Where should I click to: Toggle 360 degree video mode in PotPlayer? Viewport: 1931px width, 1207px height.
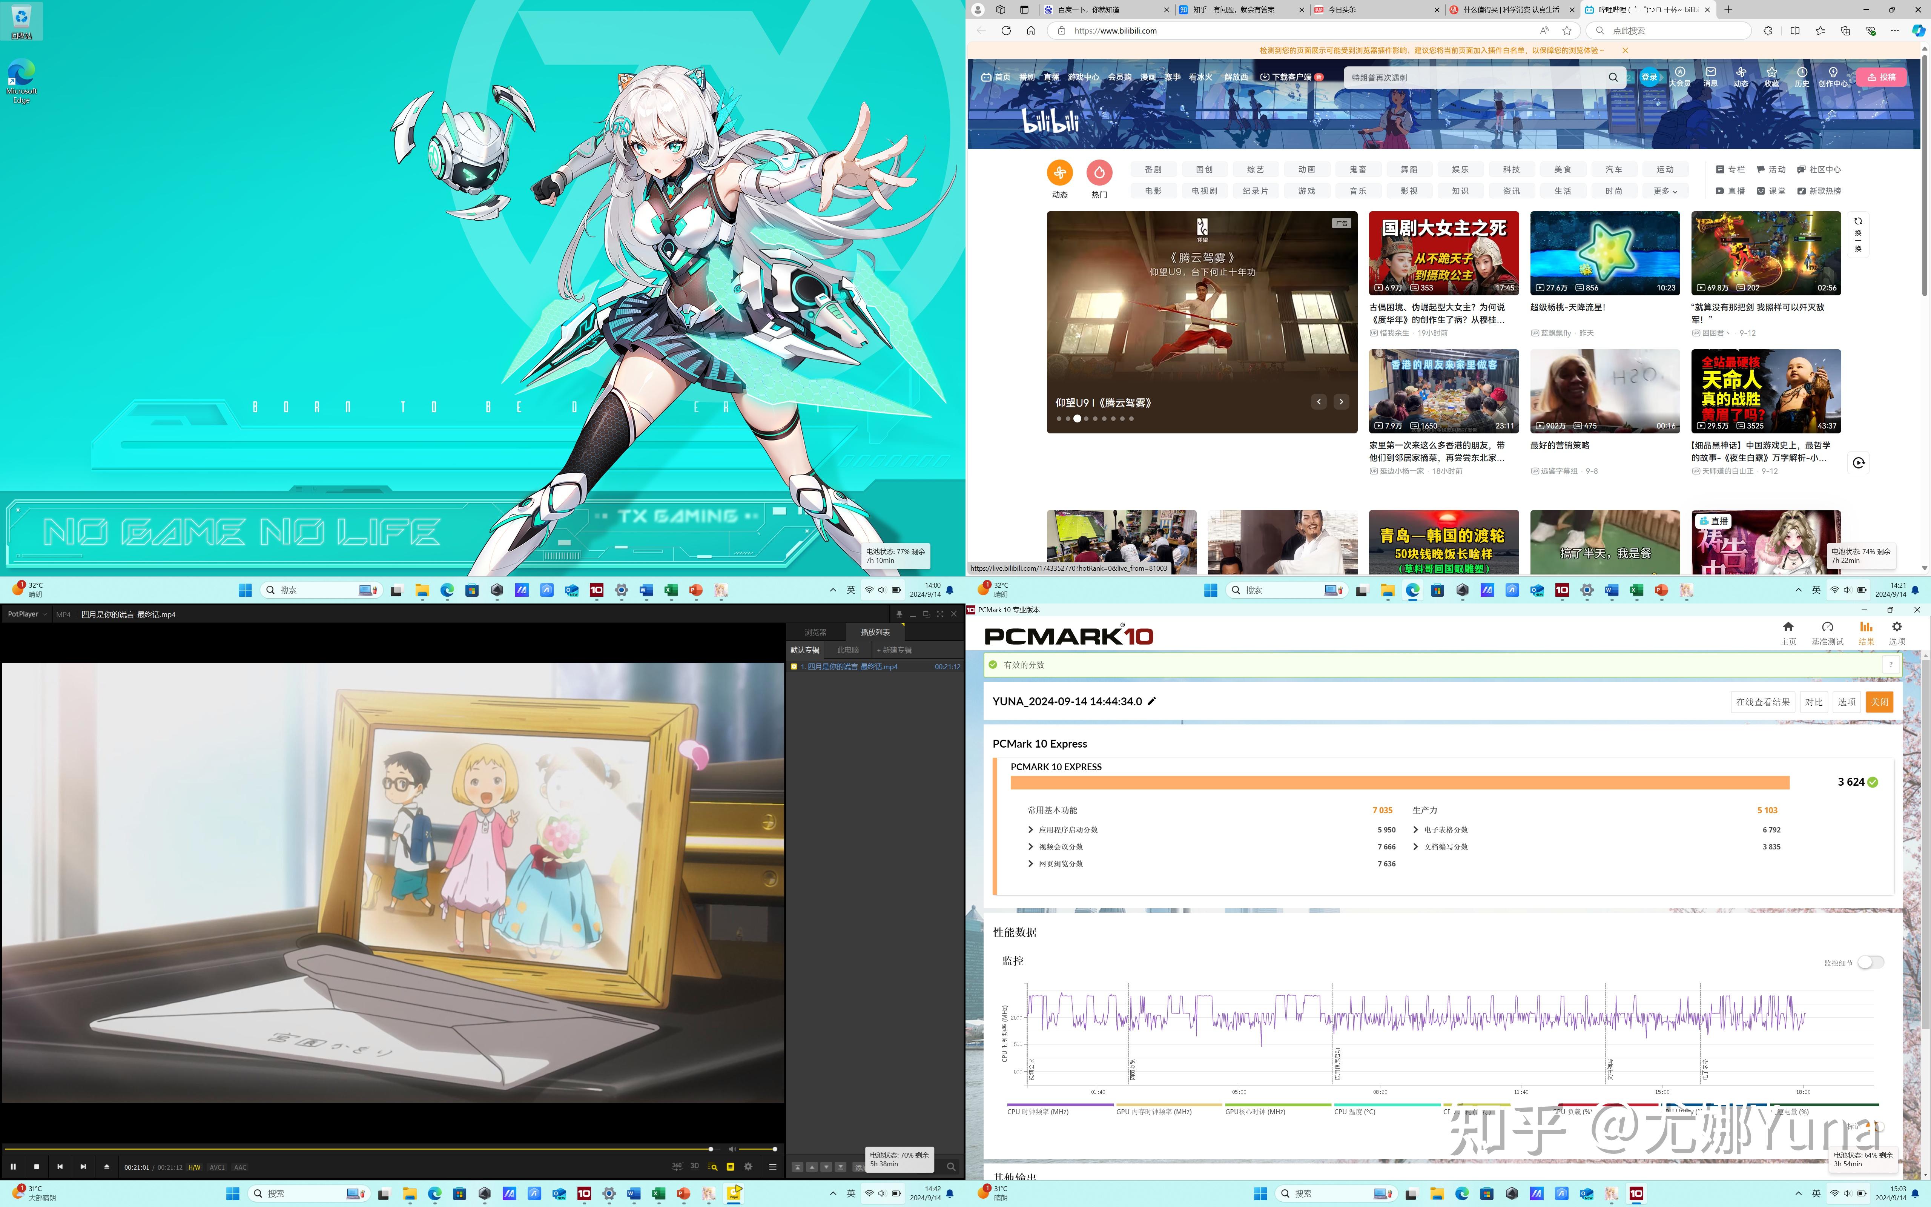677,1166
